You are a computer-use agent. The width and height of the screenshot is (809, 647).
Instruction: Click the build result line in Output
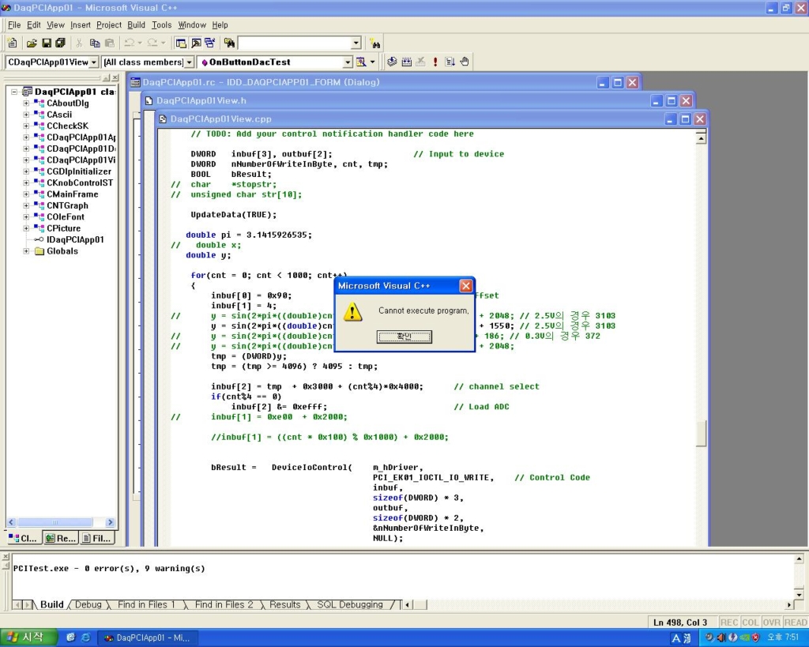pos(109,568)
